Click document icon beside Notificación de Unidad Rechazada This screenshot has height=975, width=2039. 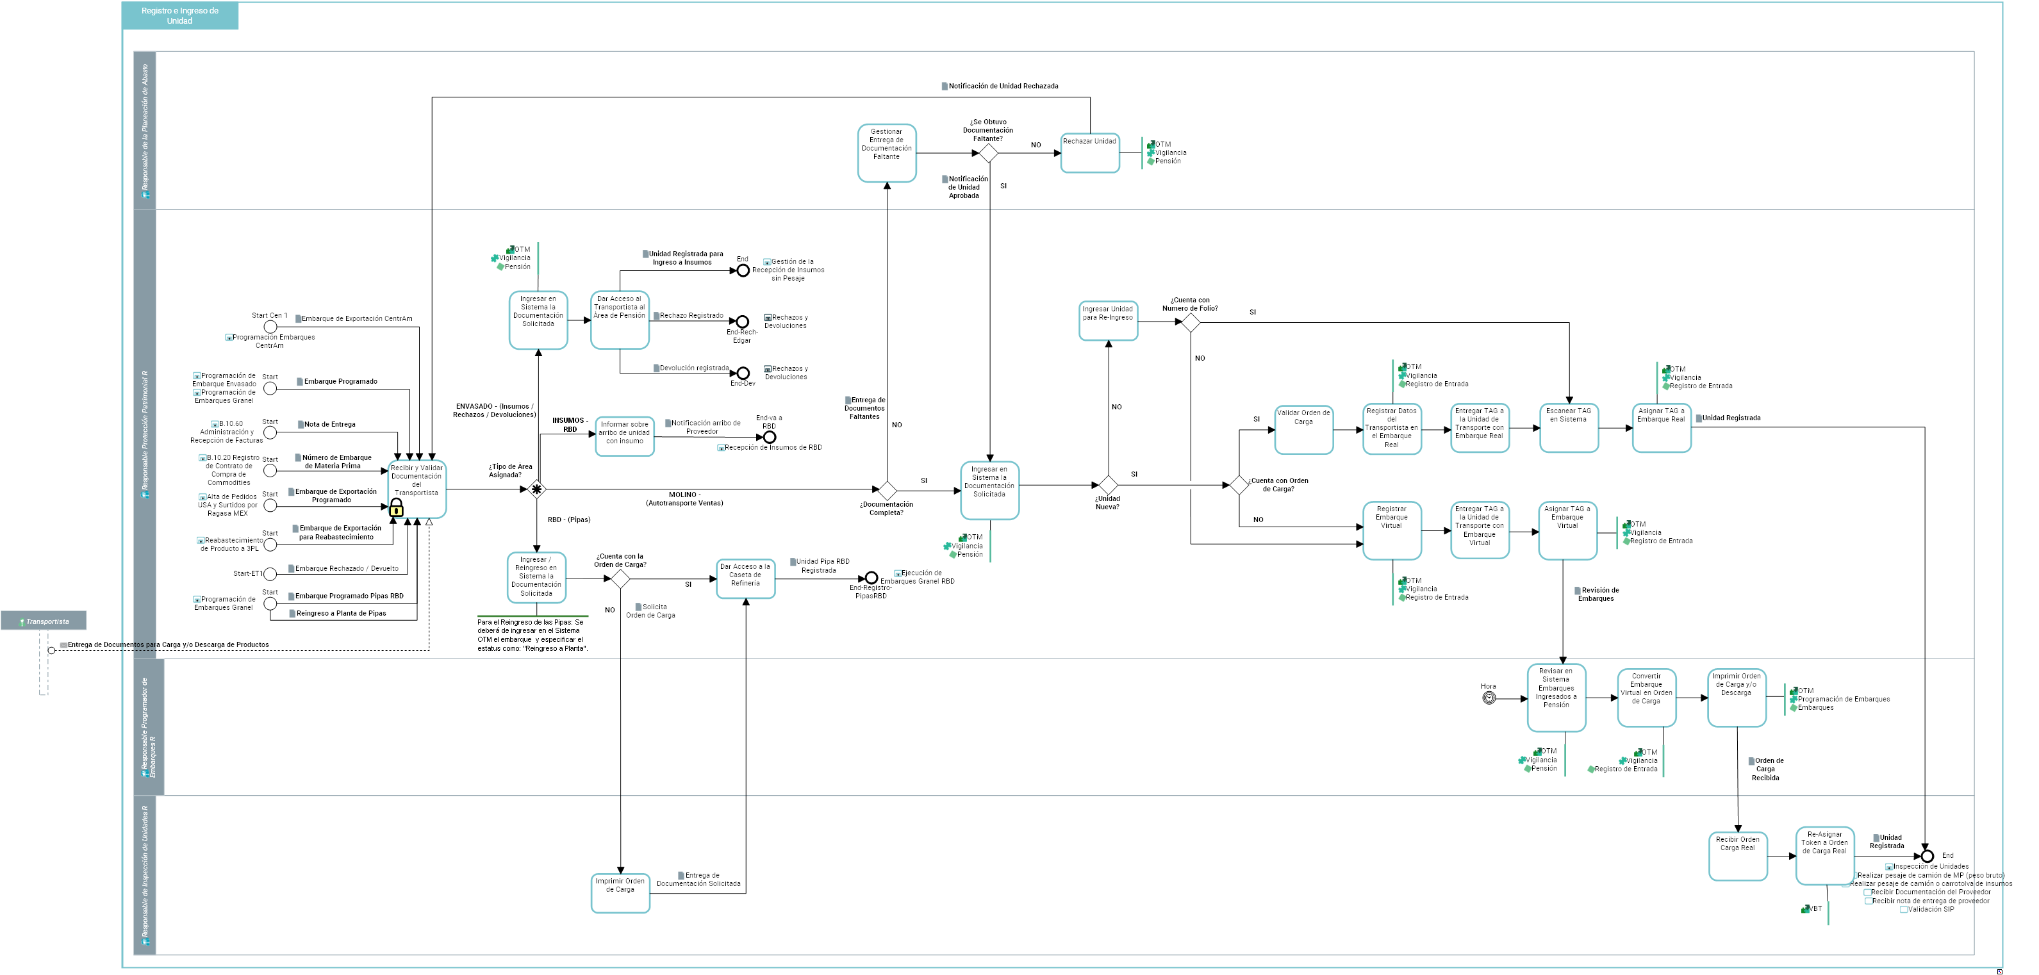click(945, 86)
